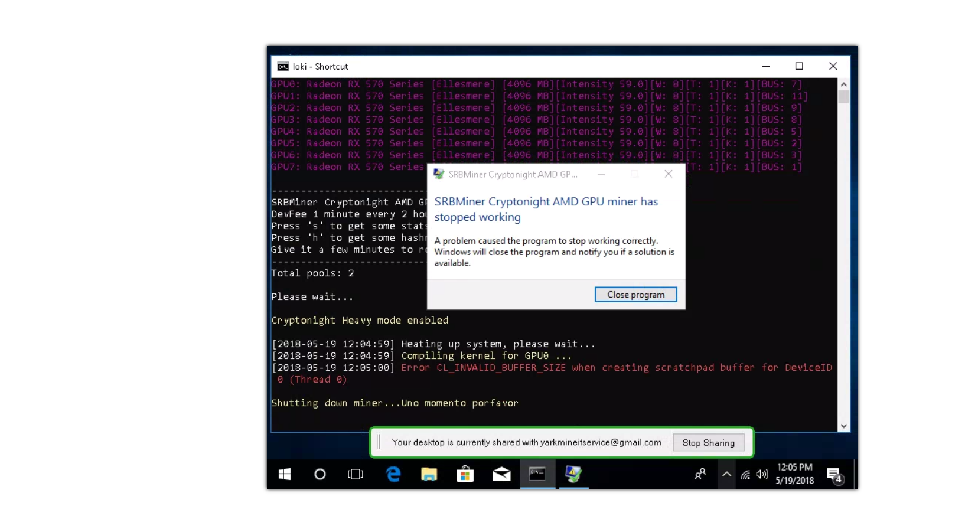This screenshot has width=965, height=519.
Task: Switch to command prompt taskbar window
Action: tap(537, 474)
